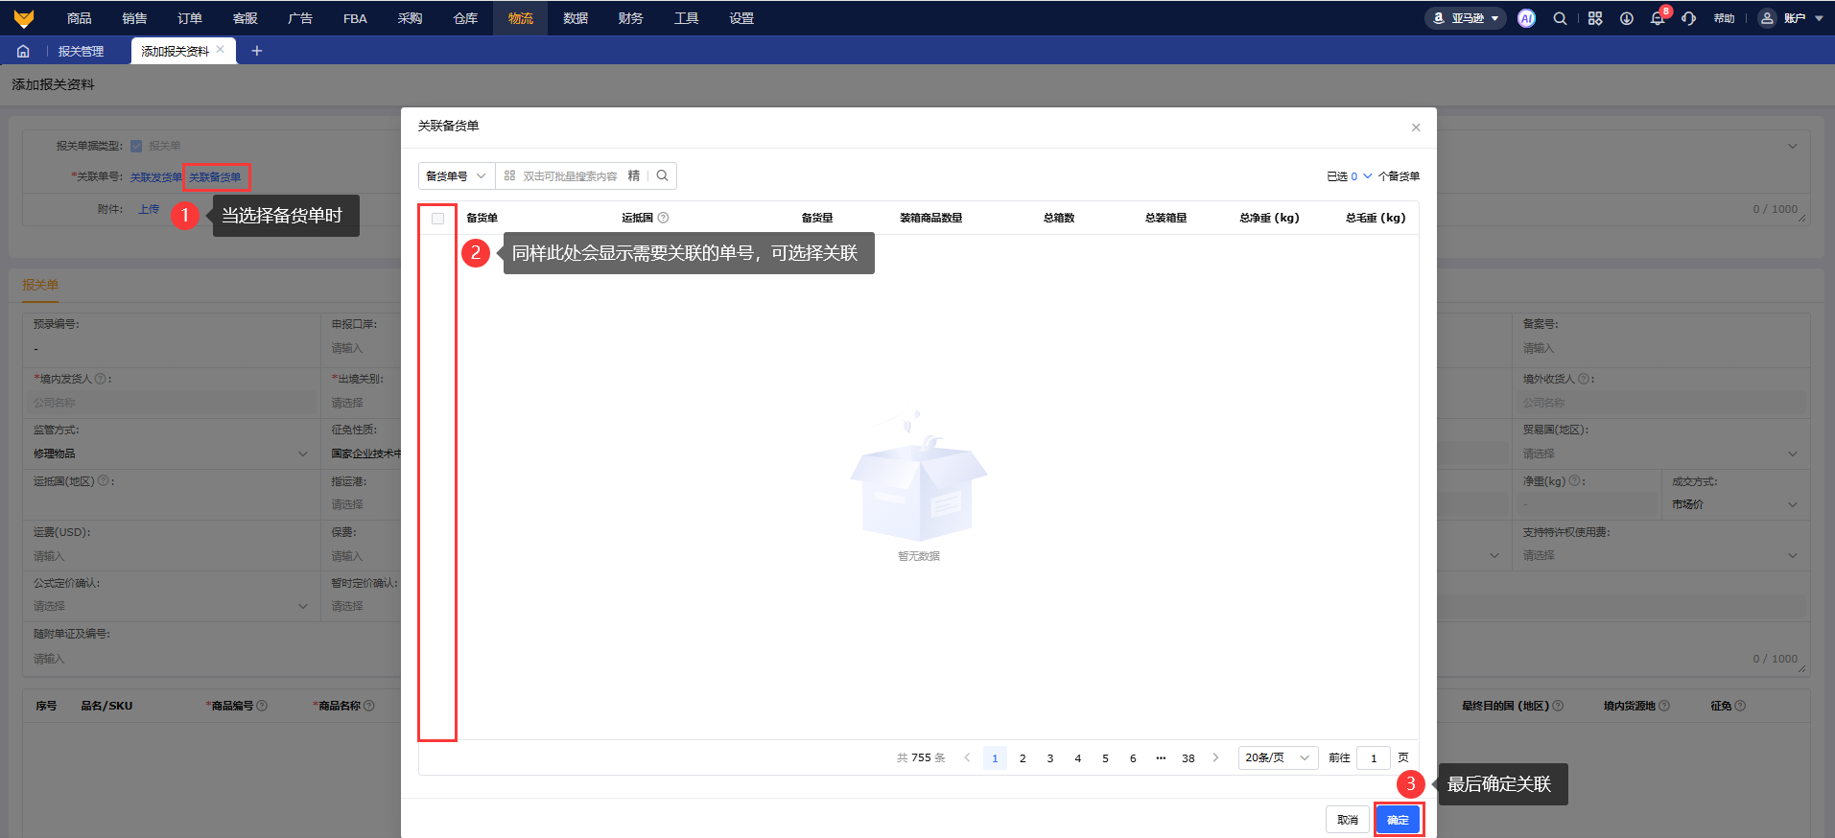This screenshot has height=838, width=1835.
Task: Switch to the 报关管理 tab
Action: (81, 51)
